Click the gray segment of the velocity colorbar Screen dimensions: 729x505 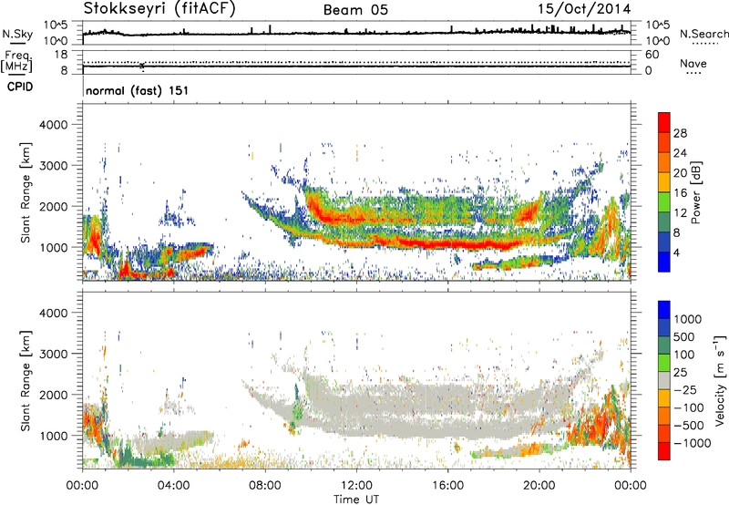(x=664, y=381)
